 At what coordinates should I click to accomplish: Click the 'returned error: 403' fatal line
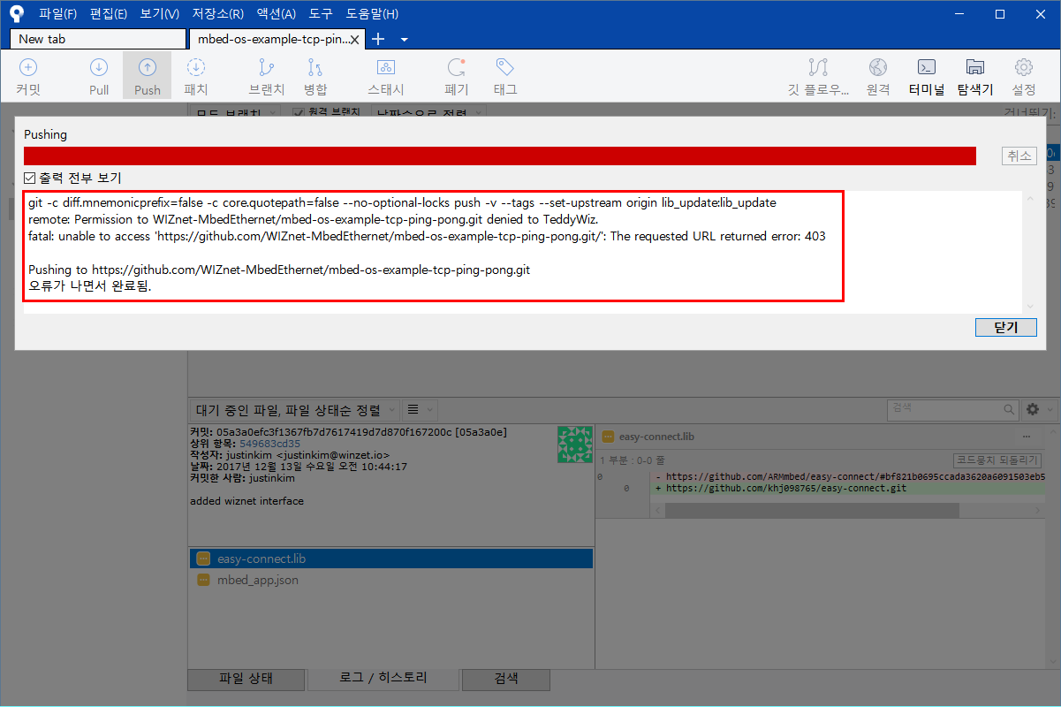(428, 236)
